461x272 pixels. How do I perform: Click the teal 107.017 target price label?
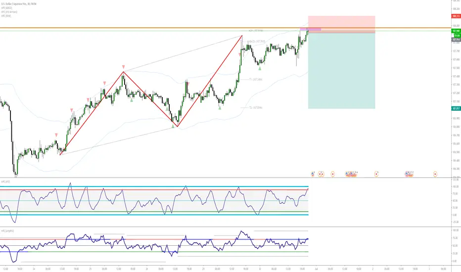click(456, 108)
